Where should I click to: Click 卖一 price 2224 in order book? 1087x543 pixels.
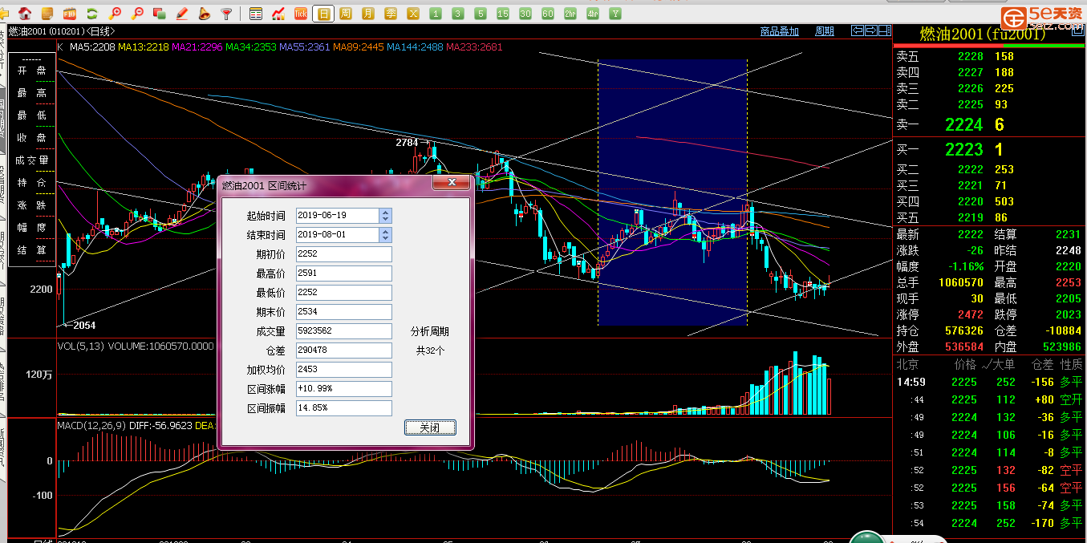pyautogui.click(x=963, y=124)
